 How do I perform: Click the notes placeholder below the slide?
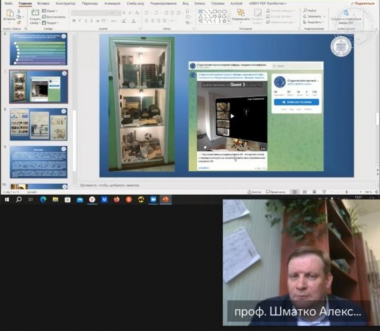110,185
